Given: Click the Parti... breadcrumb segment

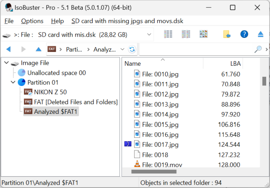Looking at the screenshot, I should 74,50.
